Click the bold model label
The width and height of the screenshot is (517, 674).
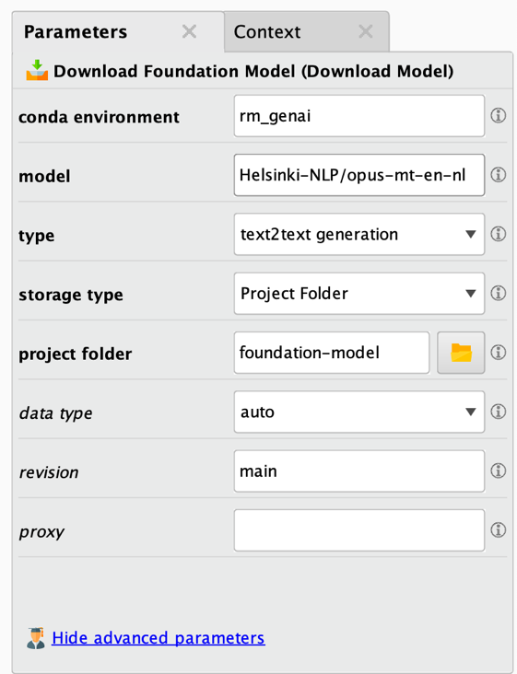point(44,177)
